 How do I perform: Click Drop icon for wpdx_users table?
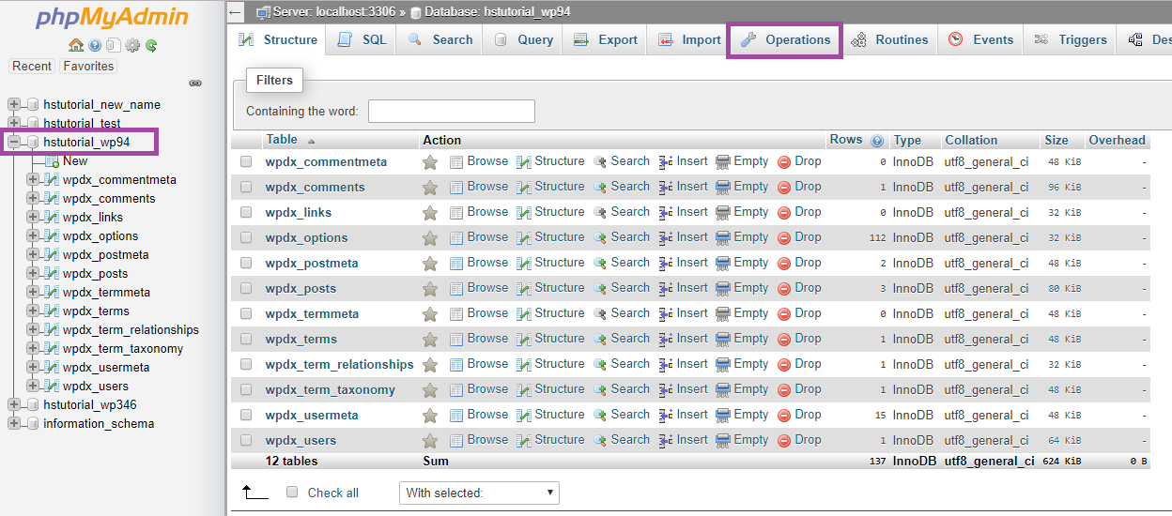click(x=799, y=440)
